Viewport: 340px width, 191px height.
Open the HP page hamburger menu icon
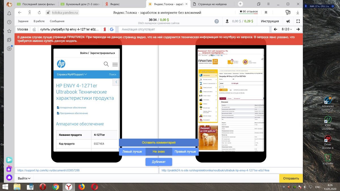[115, 65]
